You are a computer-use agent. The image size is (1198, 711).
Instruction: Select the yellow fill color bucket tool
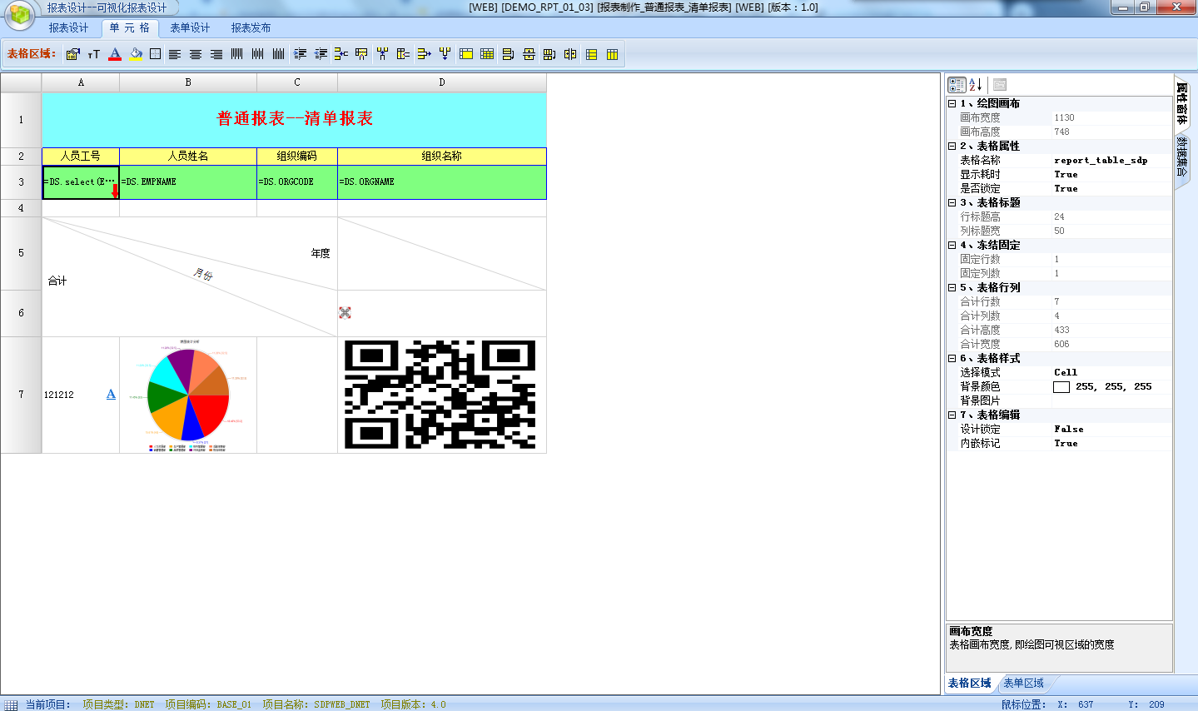[136, 54]
